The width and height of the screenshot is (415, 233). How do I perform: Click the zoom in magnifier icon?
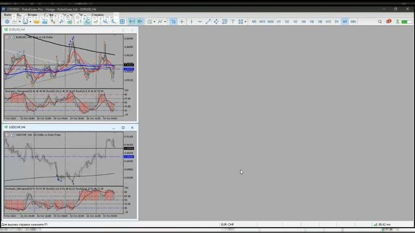coord(105,21)
